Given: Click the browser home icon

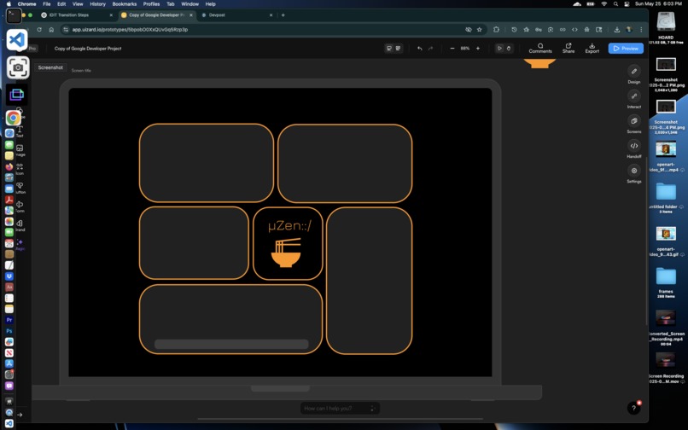Looking at the screenshot, I should click(51, 29).
